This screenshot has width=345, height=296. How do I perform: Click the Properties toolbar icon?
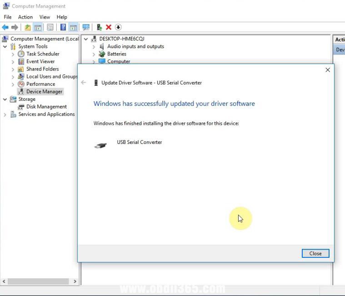point(50,27)
